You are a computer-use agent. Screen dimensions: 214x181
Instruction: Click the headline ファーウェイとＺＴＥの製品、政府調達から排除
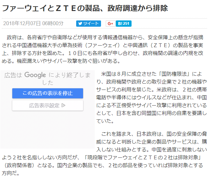click(85, 8)
